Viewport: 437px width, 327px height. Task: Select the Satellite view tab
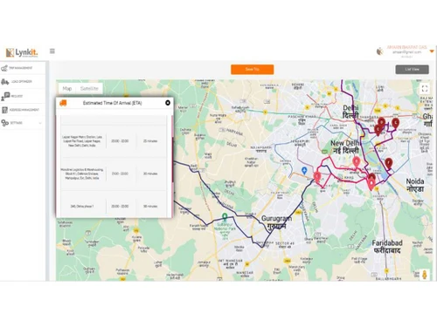coord(89,88)
